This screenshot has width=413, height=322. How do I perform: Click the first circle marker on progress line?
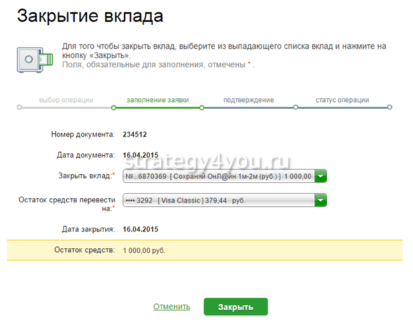[20, 107]
